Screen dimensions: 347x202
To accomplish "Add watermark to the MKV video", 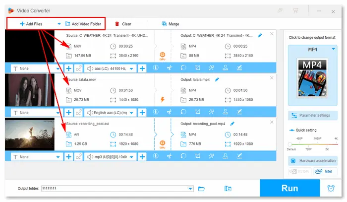I will coord(225,68).
